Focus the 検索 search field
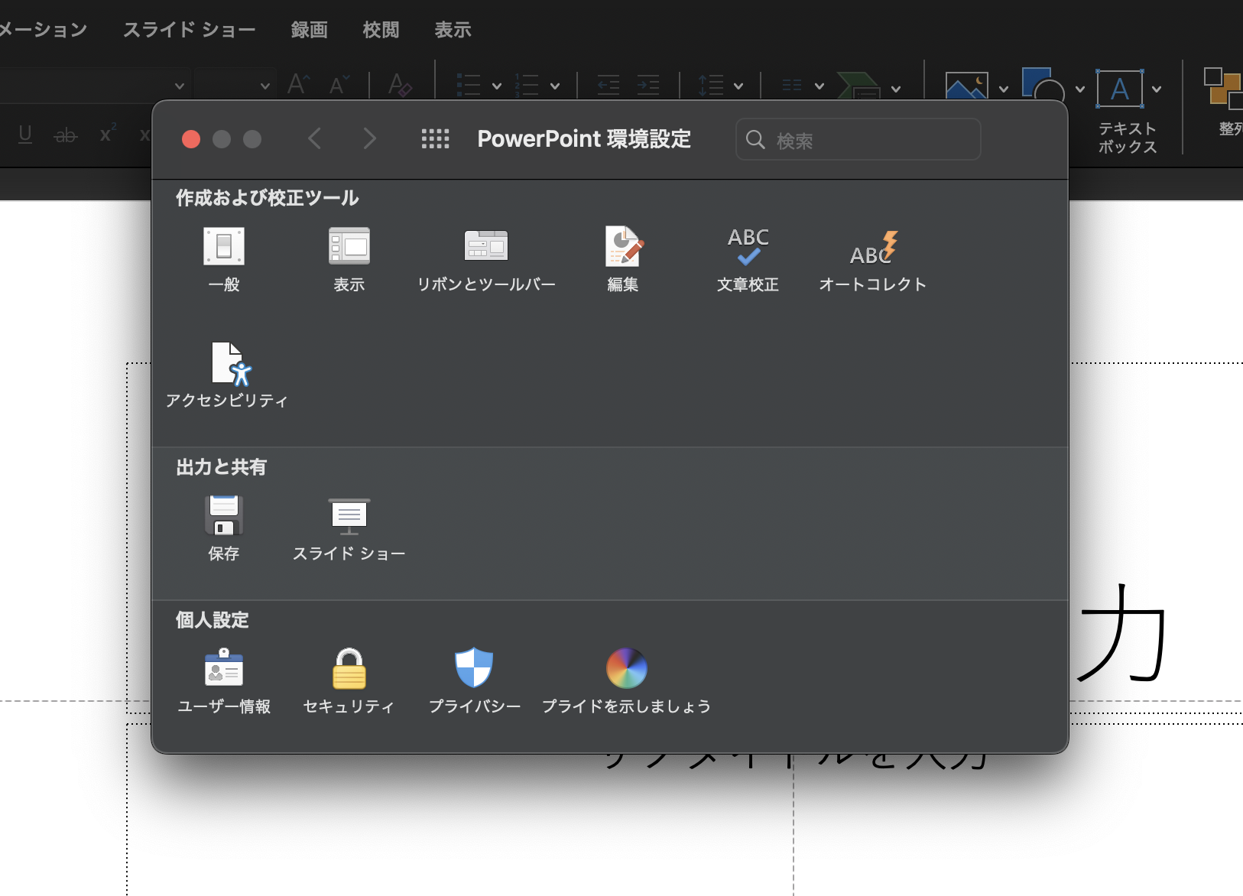The width and height of the screenshot is (1243, 896). (858, 139)
